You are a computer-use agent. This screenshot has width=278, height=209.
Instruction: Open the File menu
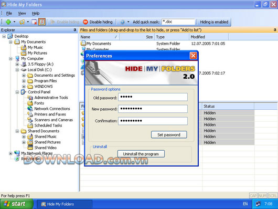(x=9, y=13)
